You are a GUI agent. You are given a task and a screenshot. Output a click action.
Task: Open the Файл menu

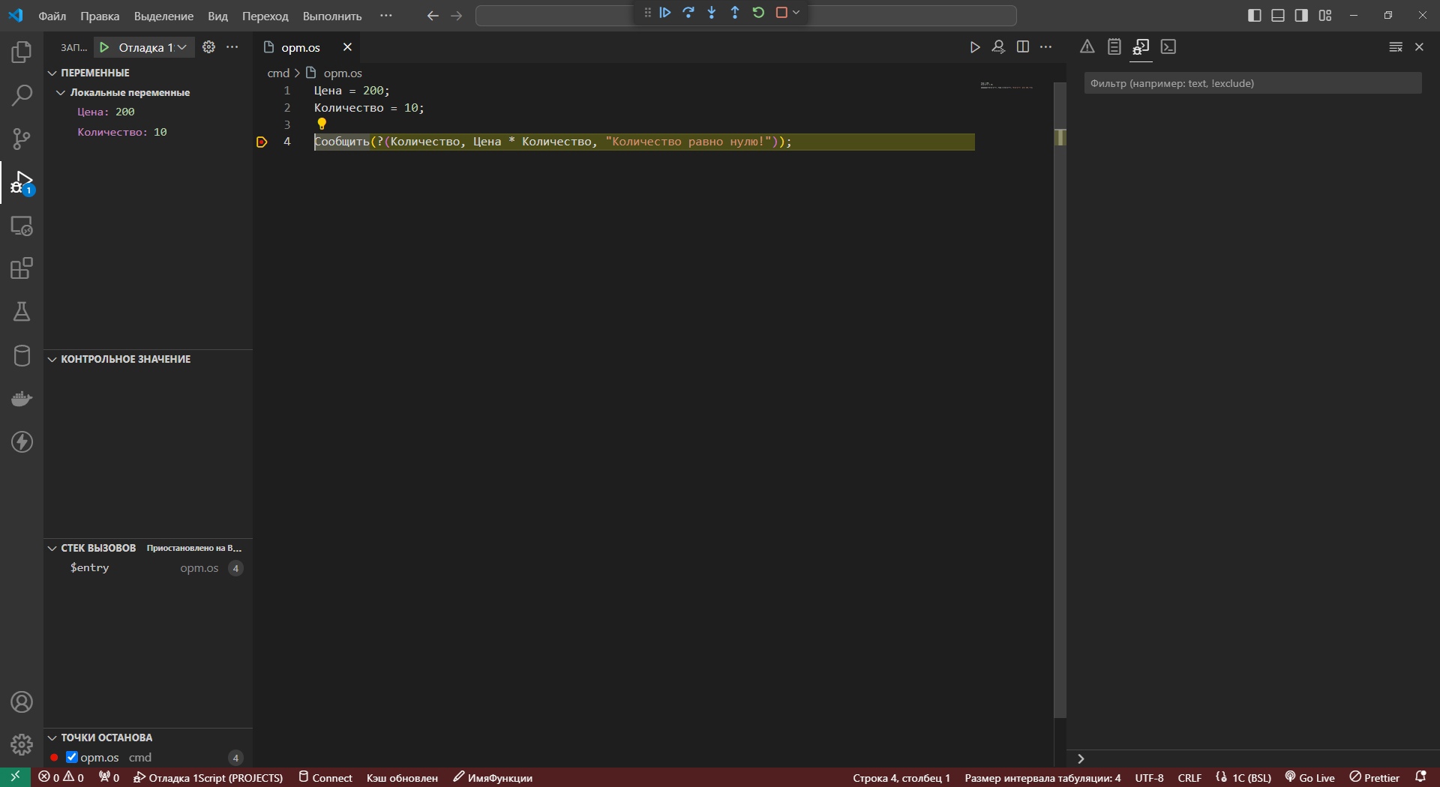52,16
